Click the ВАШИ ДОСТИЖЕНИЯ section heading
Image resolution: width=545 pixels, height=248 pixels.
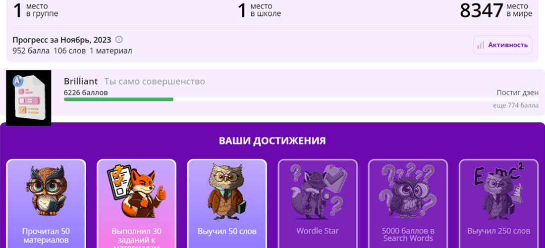(x=272, y=141)
